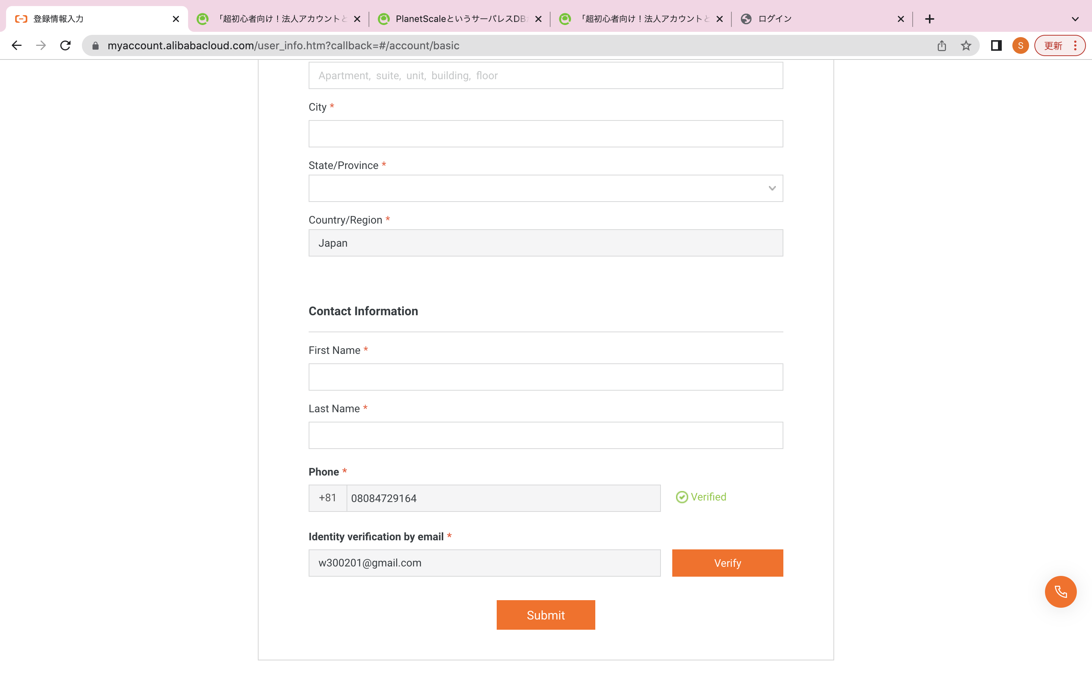Switch to second tab 超初心者向け
1092x682 pixels.
[x=278, y=19]
